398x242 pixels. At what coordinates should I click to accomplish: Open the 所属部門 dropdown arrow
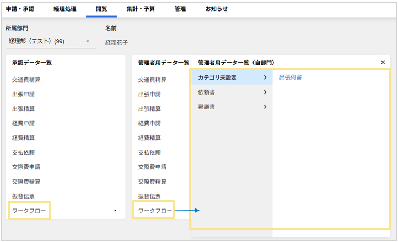tap(87, 42)
